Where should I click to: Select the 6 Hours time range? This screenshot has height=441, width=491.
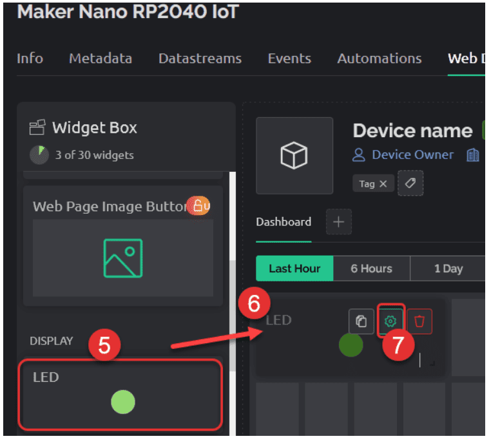[371, 268]
